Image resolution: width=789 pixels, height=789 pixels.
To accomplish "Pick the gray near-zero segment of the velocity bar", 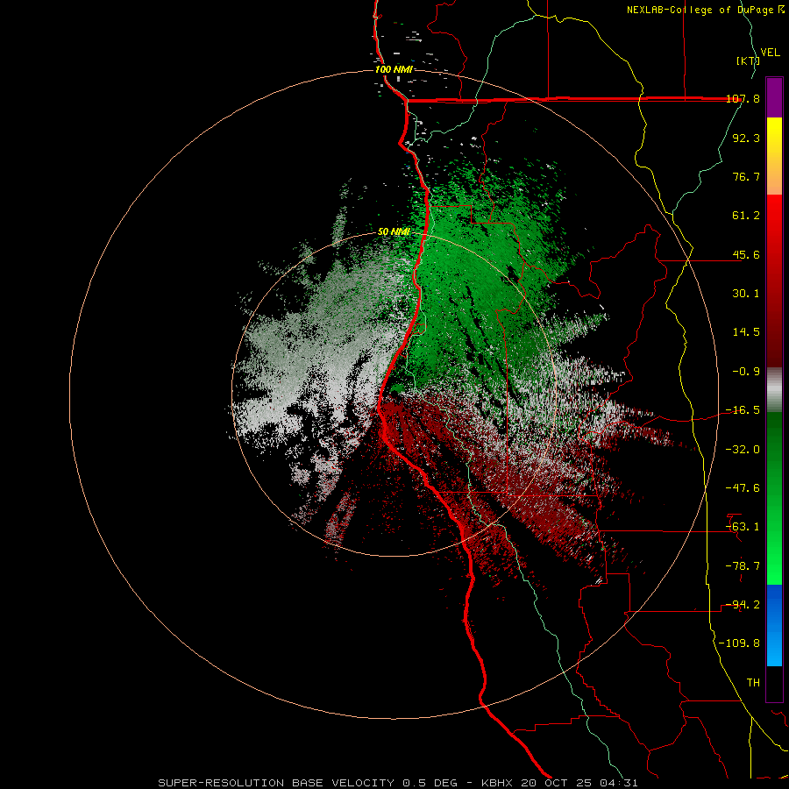I will (774, 390).
